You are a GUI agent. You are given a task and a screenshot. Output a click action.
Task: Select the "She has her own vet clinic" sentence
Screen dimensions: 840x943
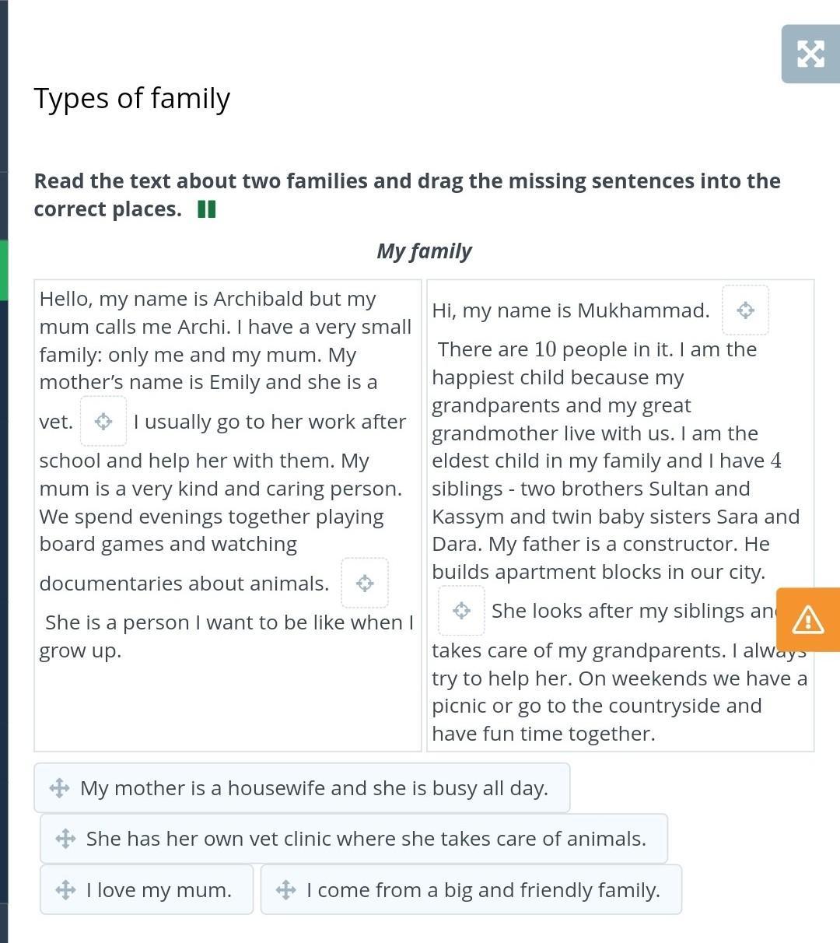click(366, 839)
